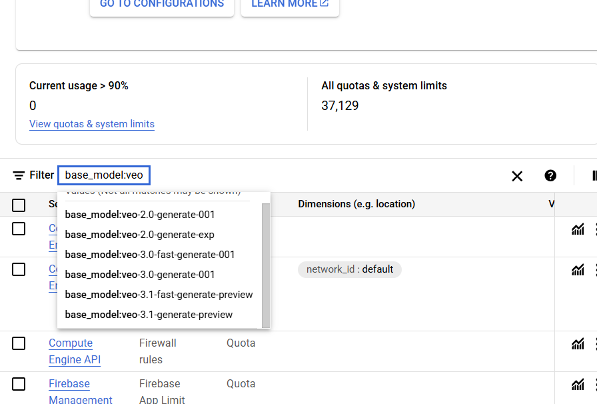Image resolution: width=597 pixels, height=404 pixels.
Task: Click the network_id : default chip
Action: tap(350, 269)
